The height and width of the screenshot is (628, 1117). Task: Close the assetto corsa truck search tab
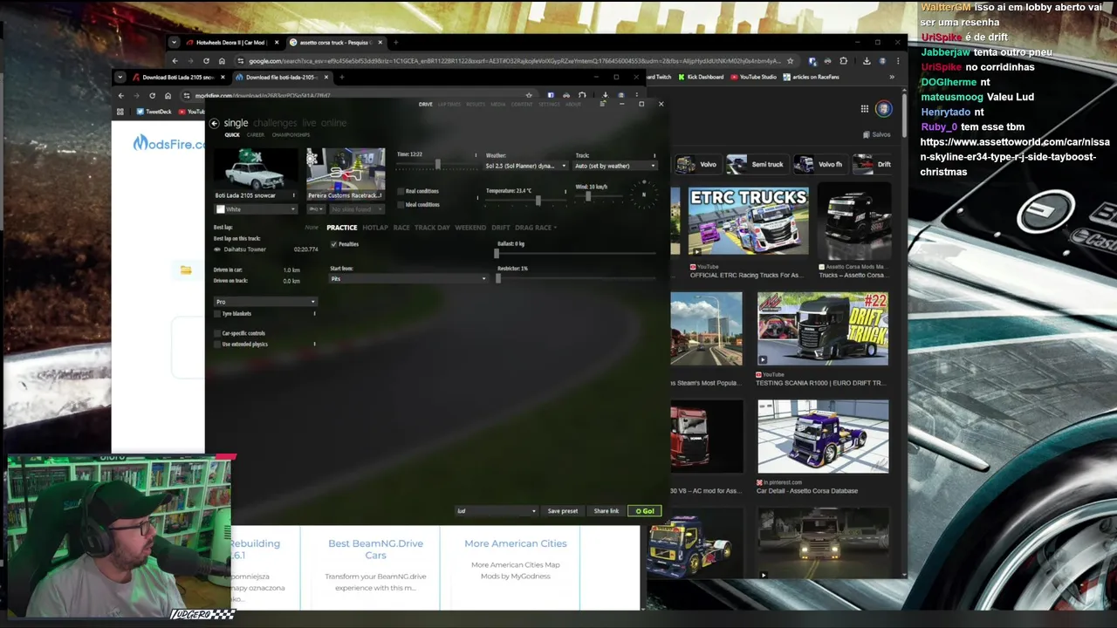(x=380, y=42)
